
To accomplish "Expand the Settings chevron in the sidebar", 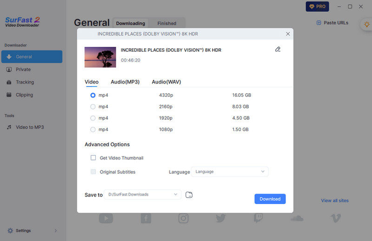I will [x=56, y=231].
